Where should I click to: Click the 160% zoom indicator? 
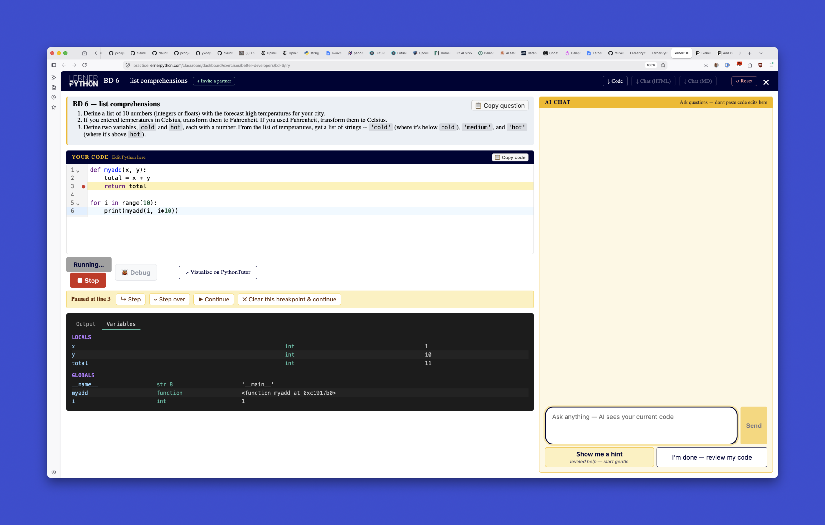tap(651, 65)
